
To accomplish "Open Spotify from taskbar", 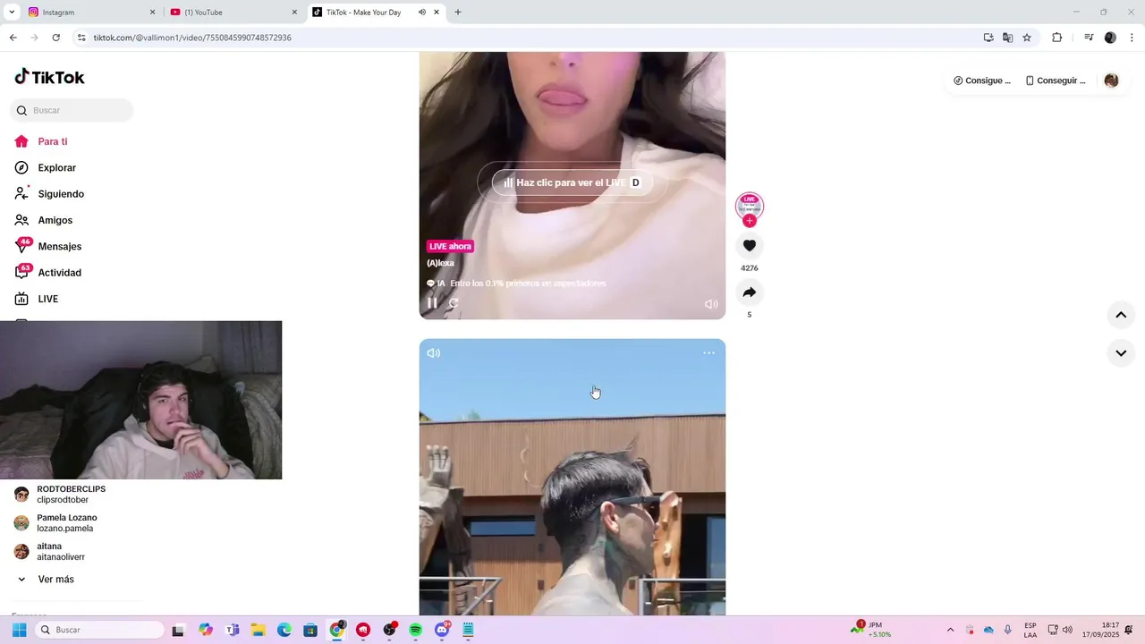I will coord(415,630).
